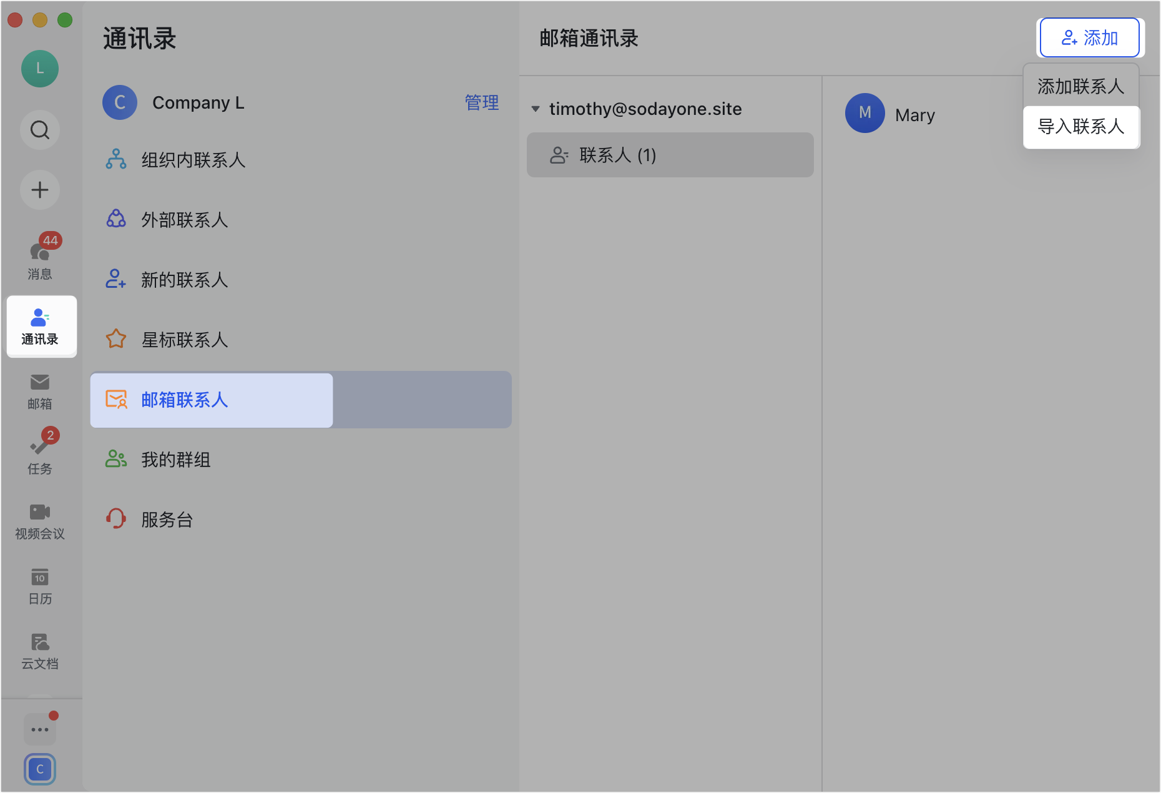Click the external contacts icon

click(116, 219)
